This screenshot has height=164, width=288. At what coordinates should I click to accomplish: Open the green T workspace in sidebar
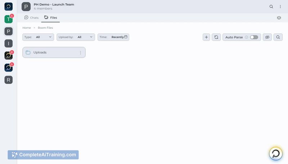[8, 19]
